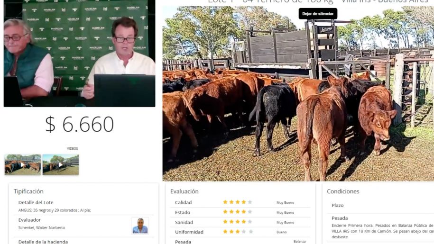Click the Uniformidad star rating
The width and height of the screenshot is (434, 244).
tap(238, 232)
